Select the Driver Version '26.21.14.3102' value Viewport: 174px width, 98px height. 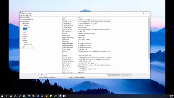pyautogui.click(x=82, y=32)
